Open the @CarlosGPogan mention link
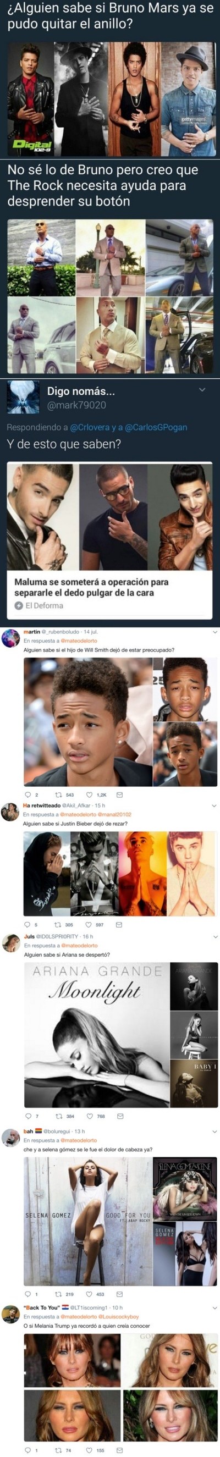The width and height of the screenshot is (220, 1457). coord(156,428)
